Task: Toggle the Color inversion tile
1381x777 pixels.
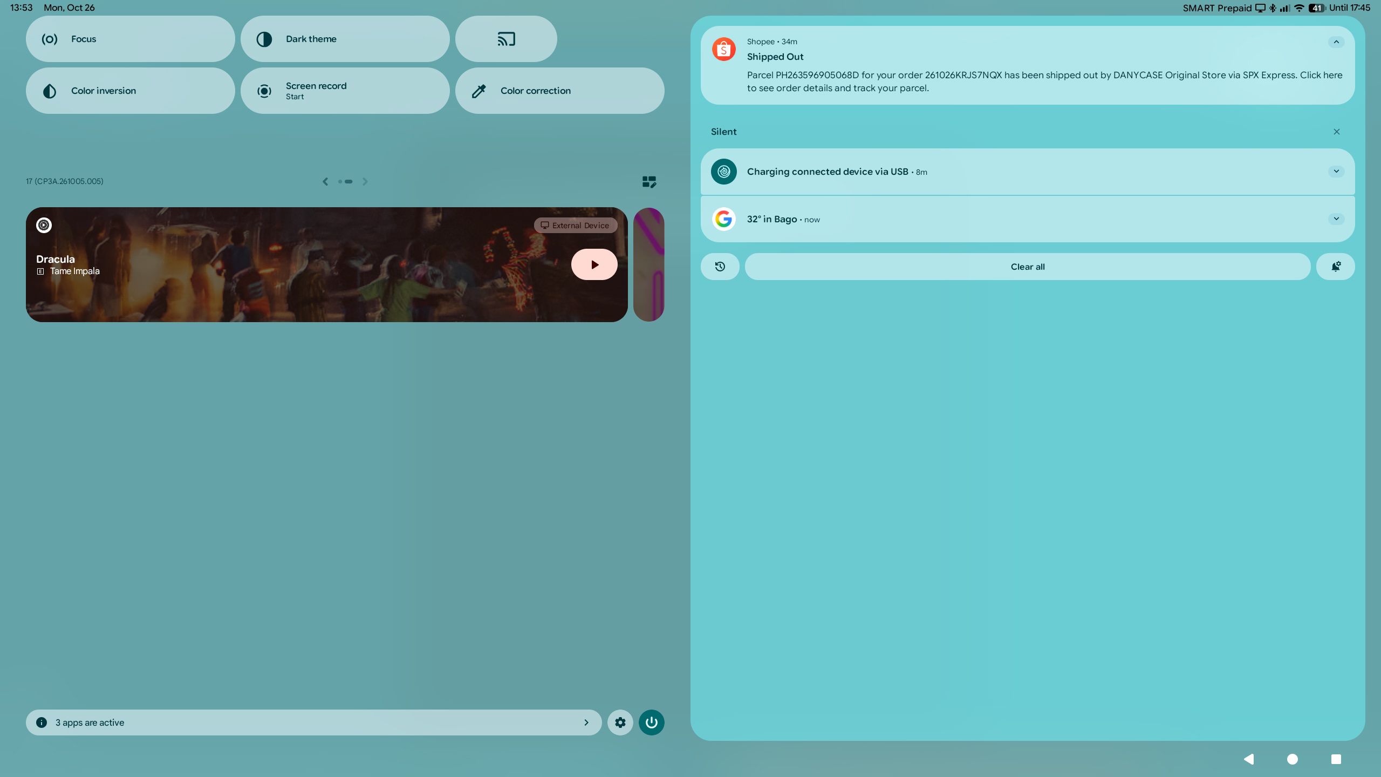Action: pos(130,91)
